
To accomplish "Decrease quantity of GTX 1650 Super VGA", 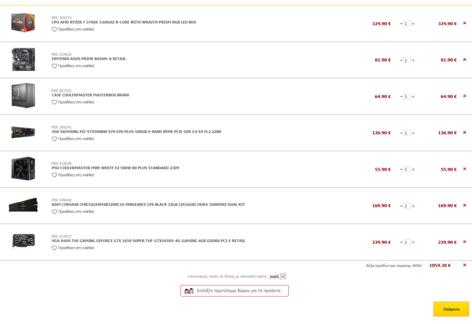I will tap(401, 242).
